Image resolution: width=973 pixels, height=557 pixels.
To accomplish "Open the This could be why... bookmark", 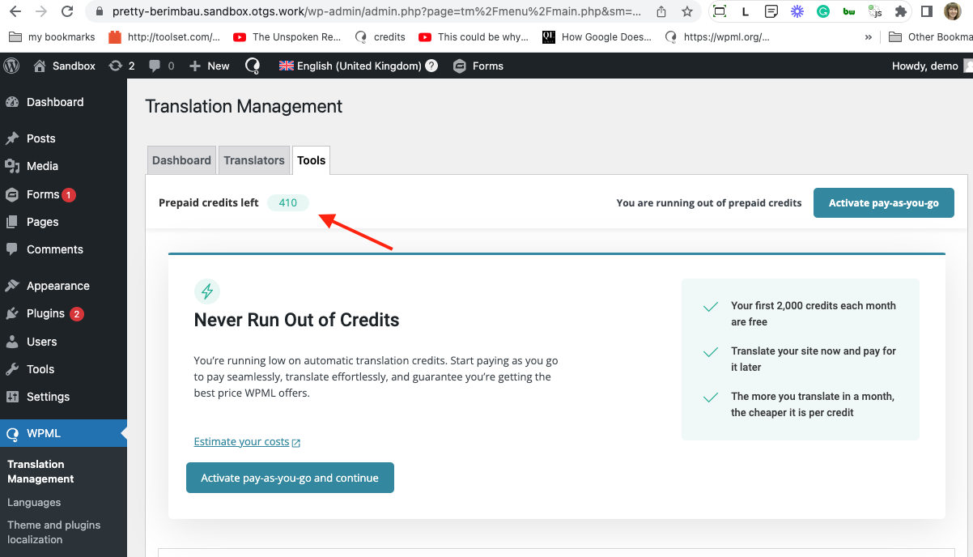I will [474, 36].
